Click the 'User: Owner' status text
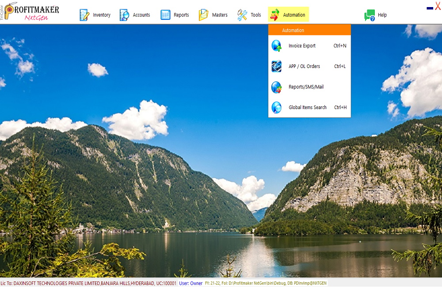The image size is (442, 287). click(x=191, y=283)
